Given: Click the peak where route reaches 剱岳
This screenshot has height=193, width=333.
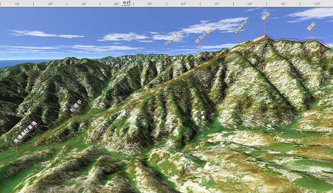Looking at the screenshot, I should click(265, 35).
